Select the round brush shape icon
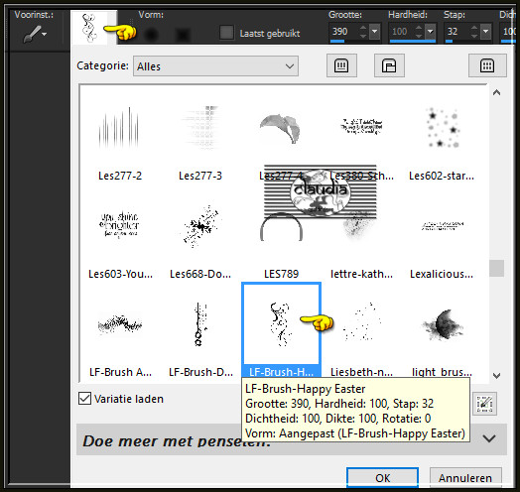 (151, 34)
